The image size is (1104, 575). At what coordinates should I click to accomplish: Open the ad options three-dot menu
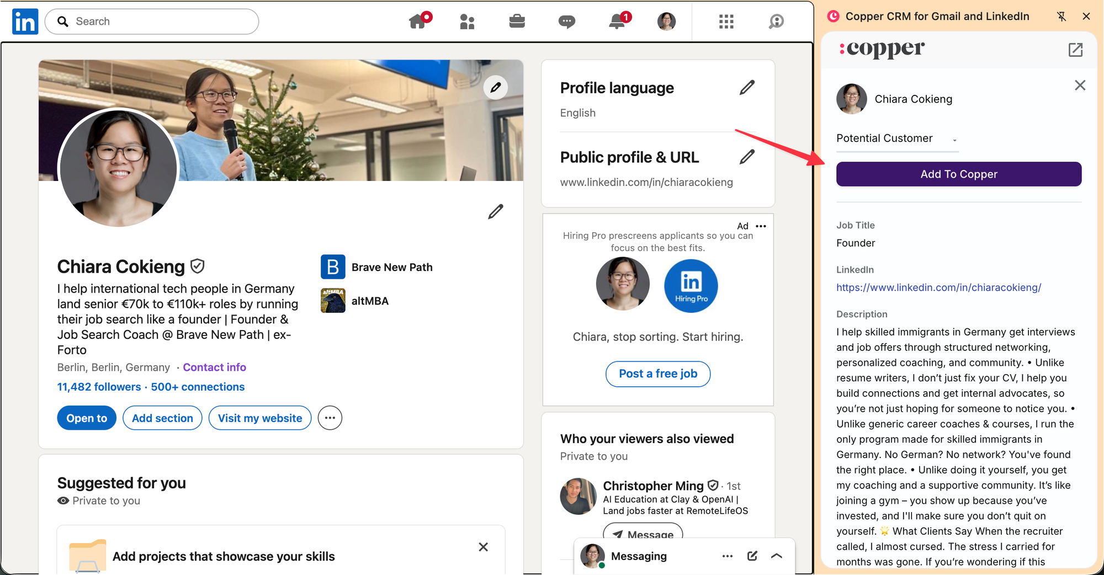[x=761, y=226]
